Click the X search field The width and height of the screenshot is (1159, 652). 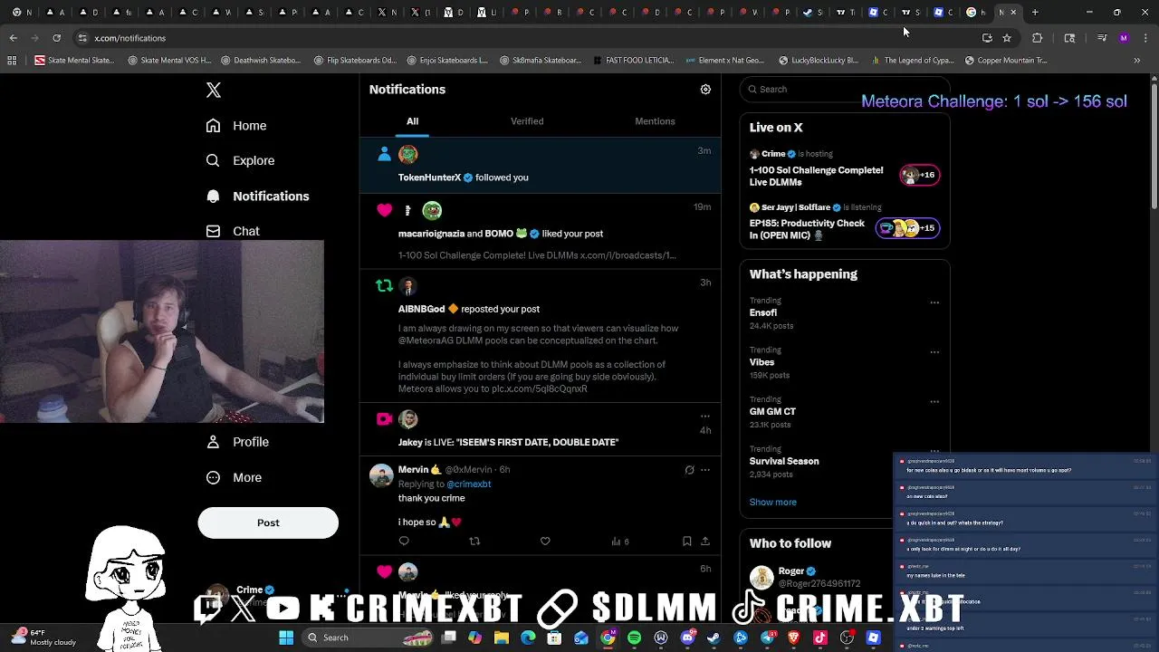coord(844,89)
